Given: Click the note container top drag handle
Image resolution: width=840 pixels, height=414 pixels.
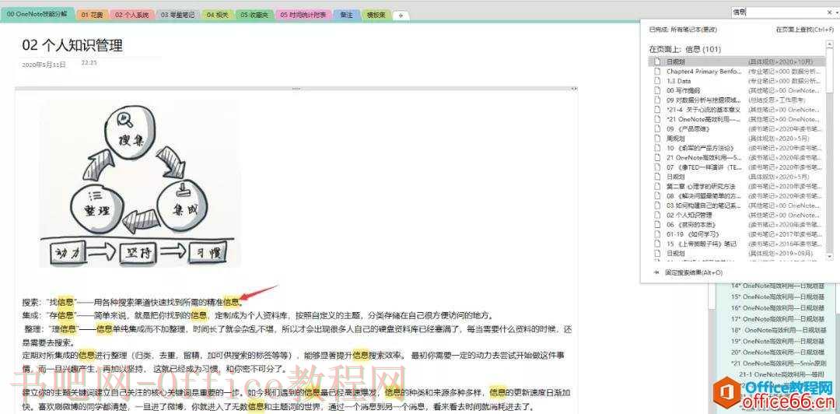Looking at the screenshot, I should tap(296, 89).
